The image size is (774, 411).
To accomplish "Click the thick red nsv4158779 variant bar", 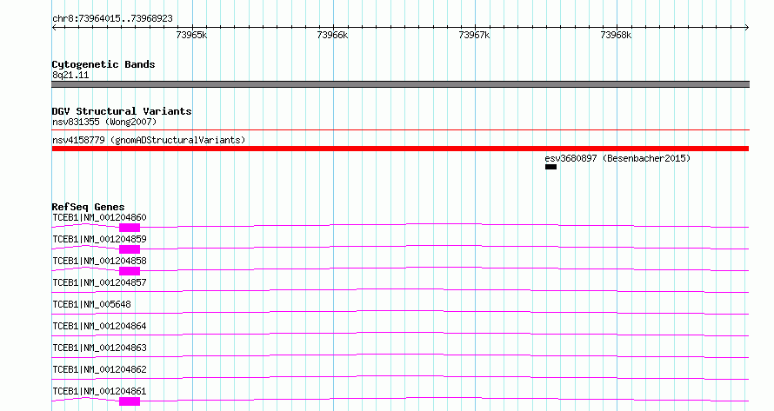I will tap(400, 149).
